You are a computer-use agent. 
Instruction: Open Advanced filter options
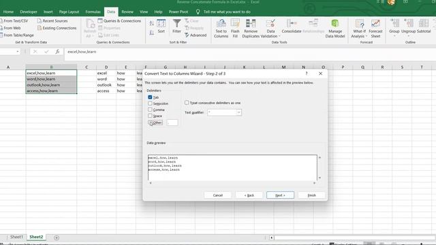click(x=196, y=35)
